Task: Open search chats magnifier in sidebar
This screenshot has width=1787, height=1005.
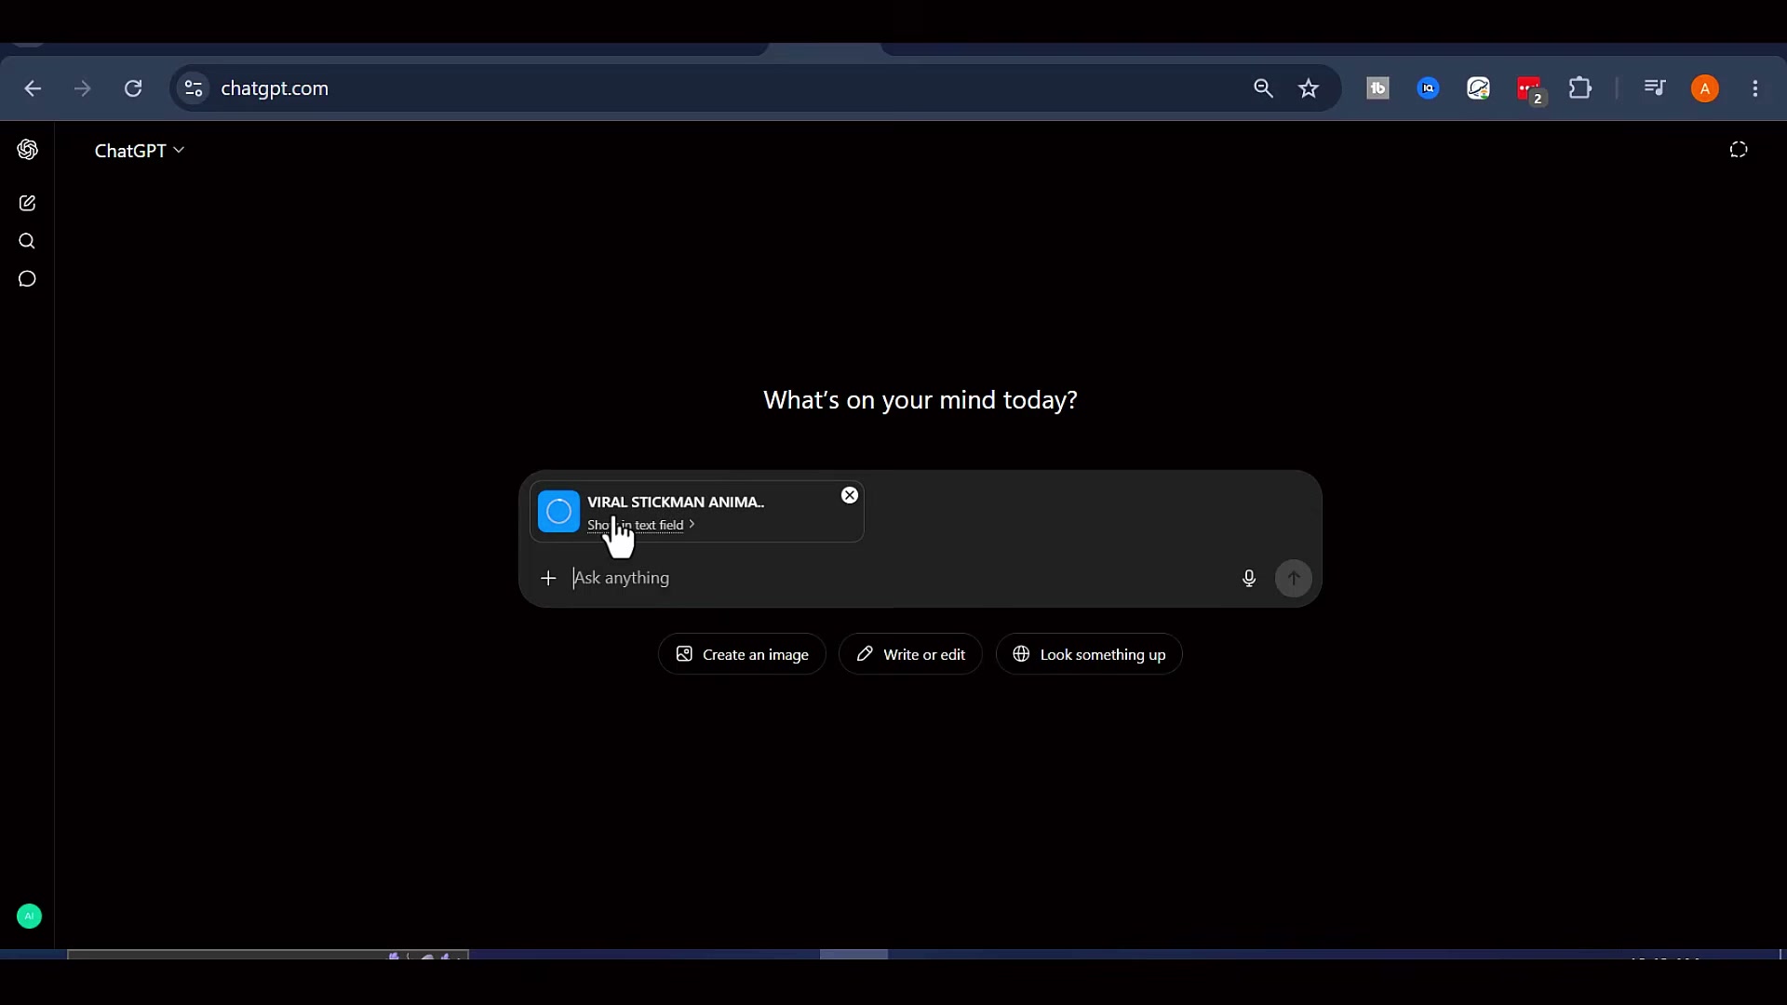Action: [x=27, y=241]
